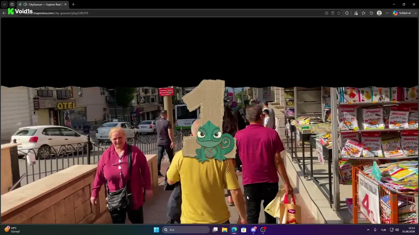
Task: Switch to Microsoft Edge on the taskbar
Action: point(234,230)
